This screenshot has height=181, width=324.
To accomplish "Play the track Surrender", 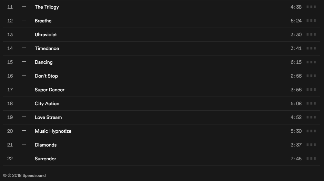I will coord(45,159).
